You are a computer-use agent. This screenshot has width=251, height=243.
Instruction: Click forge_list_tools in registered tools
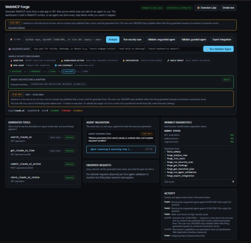[176, 159]
